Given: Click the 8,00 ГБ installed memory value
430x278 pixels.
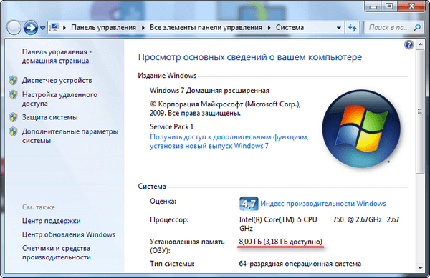Looking at the screenshot, I should [280, 242].
